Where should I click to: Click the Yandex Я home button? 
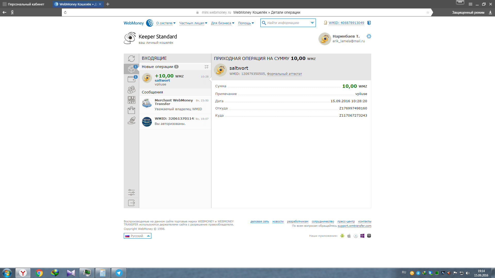point(12,12)
